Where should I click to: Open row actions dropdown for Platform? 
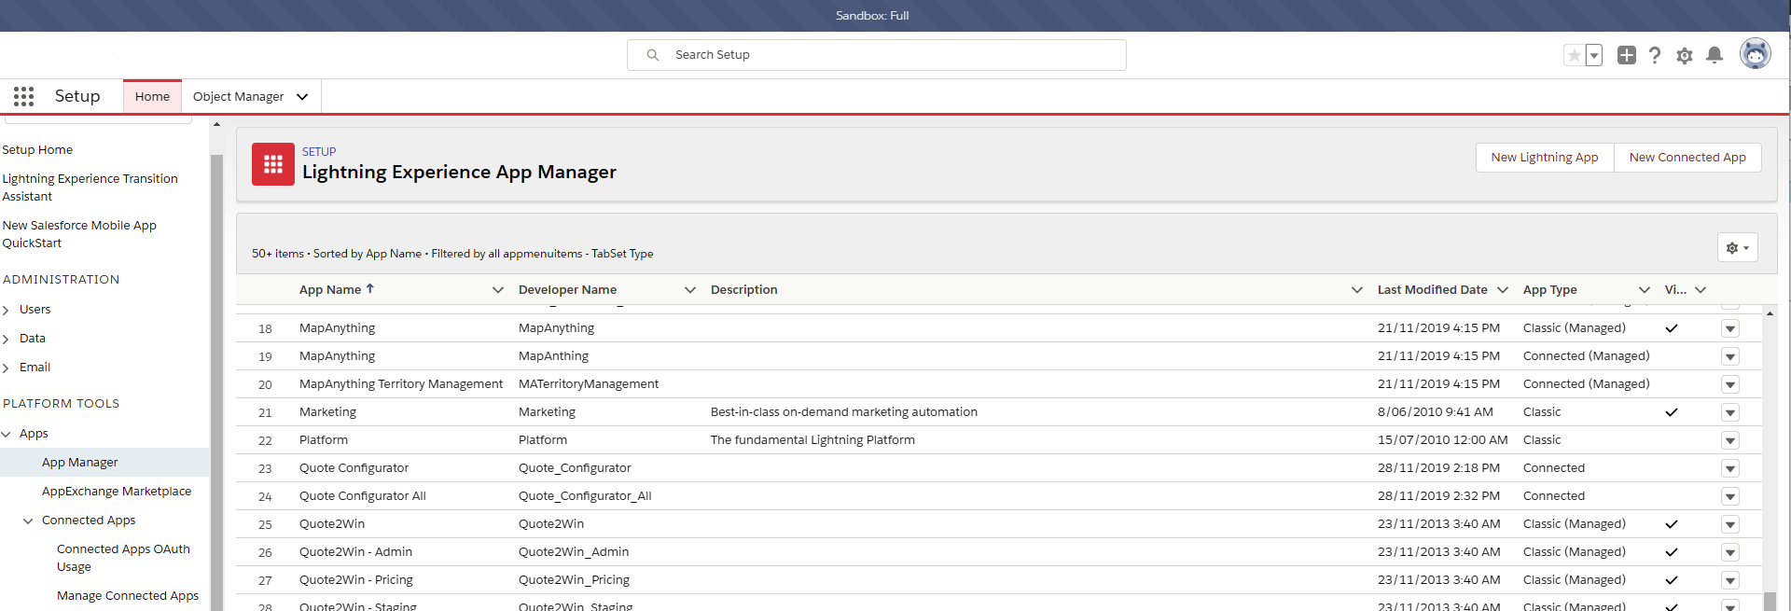pos(1729,440)
